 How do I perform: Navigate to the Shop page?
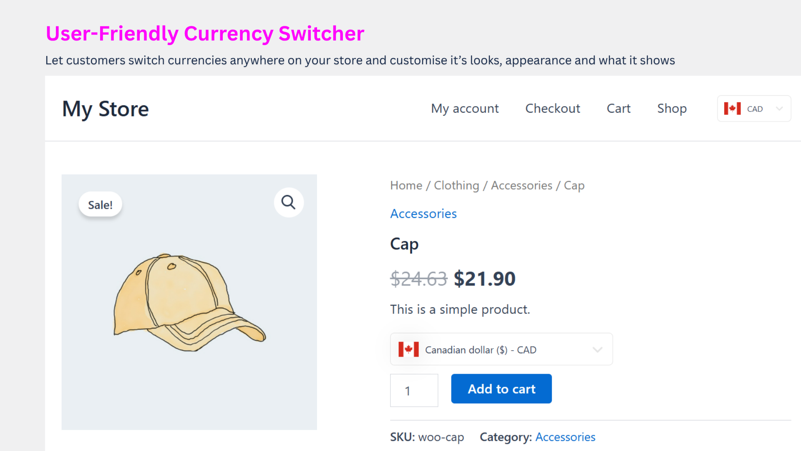(672, 109)
